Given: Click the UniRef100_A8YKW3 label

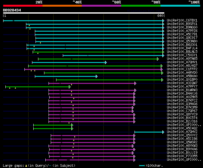Looking at the screenshot, I should (182, 146).
